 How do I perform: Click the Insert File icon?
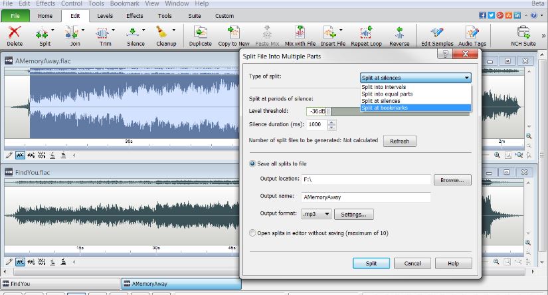[329, 33]
